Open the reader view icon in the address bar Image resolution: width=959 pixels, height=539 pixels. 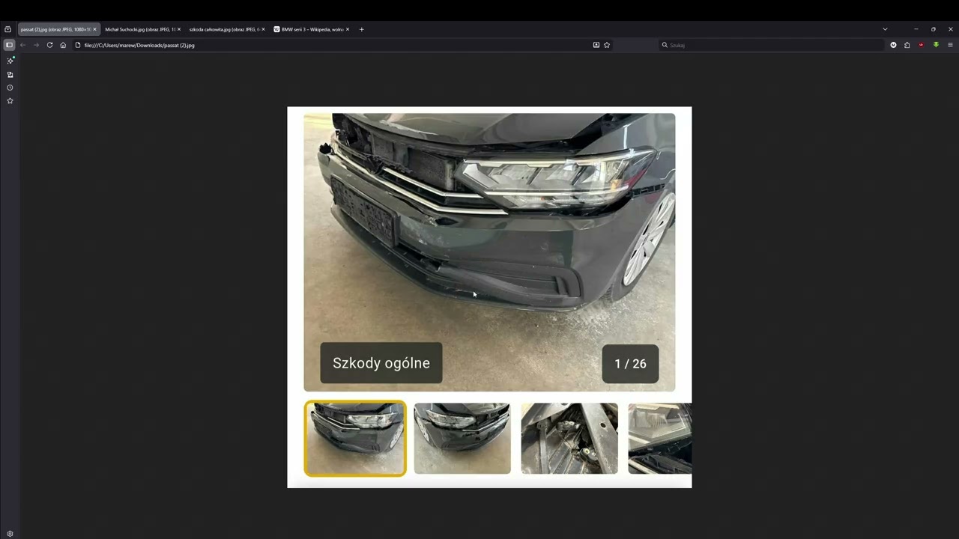click(596, 45)
